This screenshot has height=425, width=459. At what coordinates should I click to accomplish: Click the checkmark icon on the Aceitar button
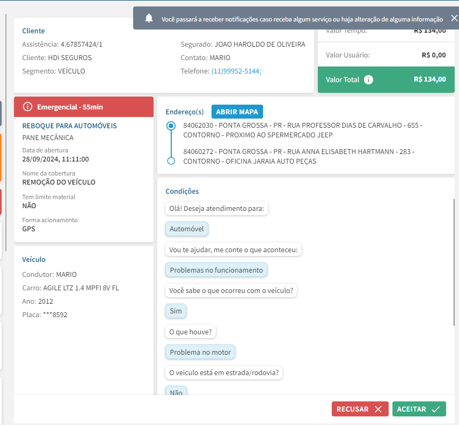coord(436,409)
